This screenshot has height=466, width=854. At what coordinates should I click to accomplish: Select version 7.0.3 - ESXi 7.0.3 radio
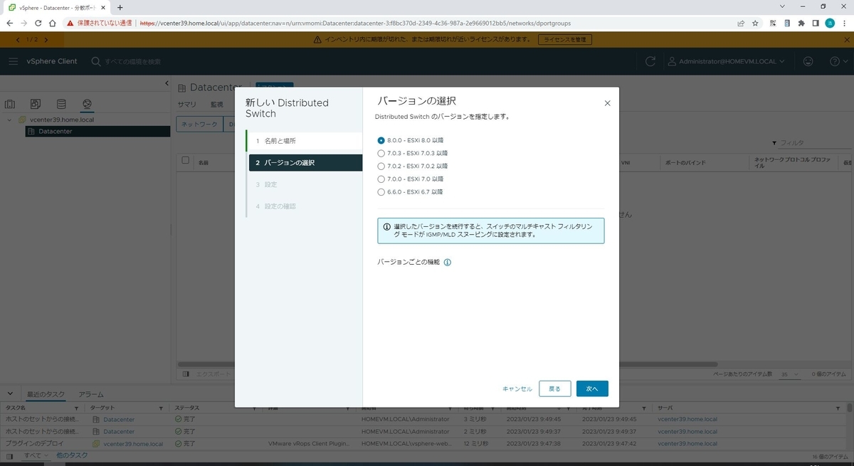pyautogui.click(x=381, y=153)
